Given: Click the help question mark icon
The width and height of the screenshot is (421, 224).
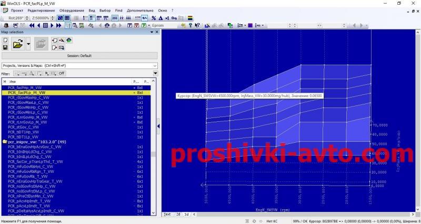Looking at the screenshot, I should coord(191,25).
